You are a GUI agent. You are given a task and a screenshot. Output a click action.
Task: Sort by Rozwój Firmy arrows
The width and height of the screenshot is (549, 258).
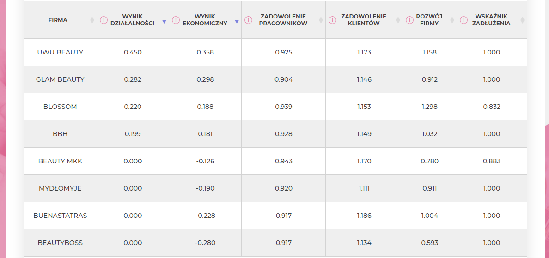pyautogui.click(x=452, y=20)
